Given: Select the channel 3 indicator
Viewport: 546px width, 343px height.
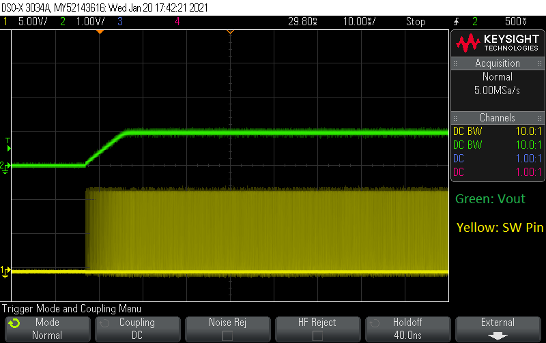Looking at the screenshot, I should coord(120,22).
